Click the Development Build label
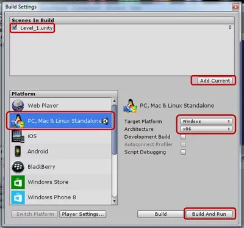244x228 pixels. [x=147, y=137]
